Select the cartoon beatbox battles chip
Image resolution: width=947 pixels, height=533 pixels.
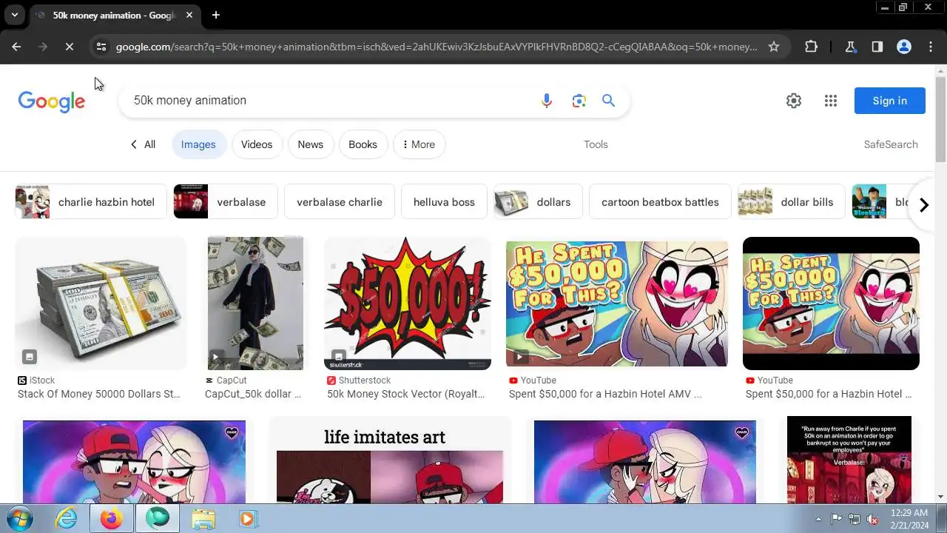[x=660, y=202]
